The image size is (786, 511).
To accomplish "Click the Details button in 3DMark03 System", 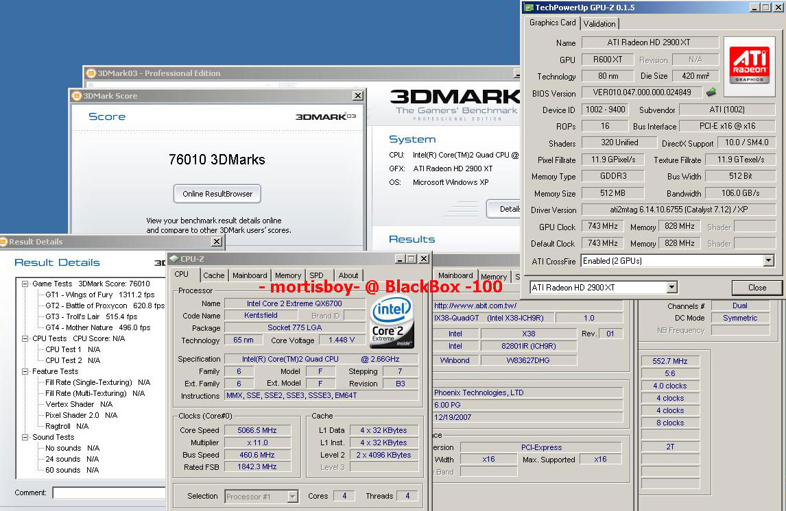I will [503, 209].
